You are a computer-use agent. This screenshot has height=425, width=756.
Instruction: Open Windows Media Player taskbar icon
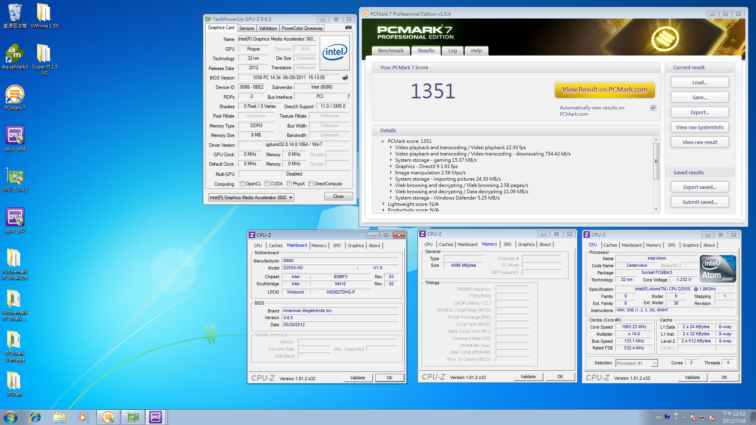(x=83, y=417)
